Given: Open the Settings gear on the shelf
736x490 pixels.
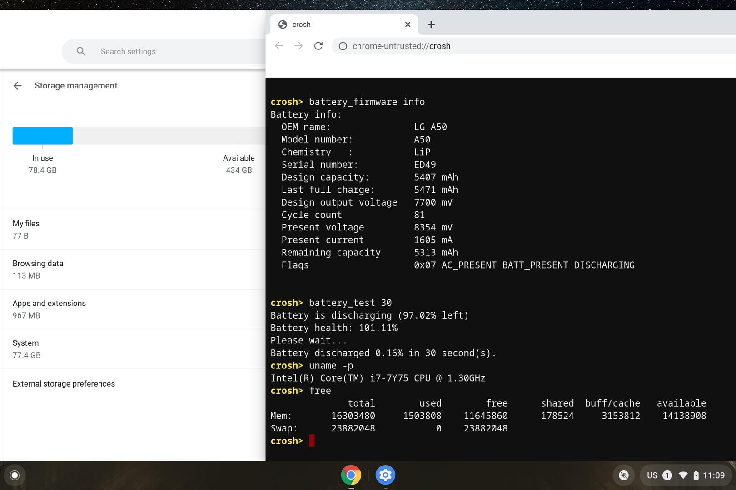Looking at the screenshot, I should tap(385, 475).
